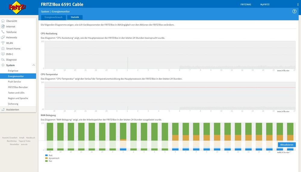Image resolution: width=301 pixels, height=172 pixels.
Task: Click the Aktualisieren button
Action: pyautogui.click(x=287, y=145)
